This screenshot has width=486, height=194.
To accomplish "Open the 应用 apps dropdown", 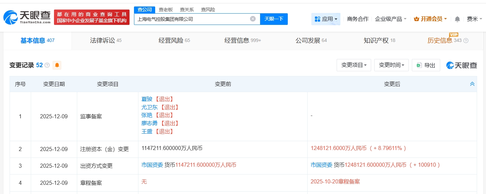I will [326, 19].
